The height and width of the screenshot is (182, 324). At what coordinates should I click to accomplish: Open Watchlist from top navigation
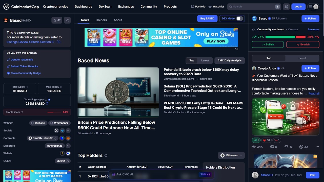point(216,7)
